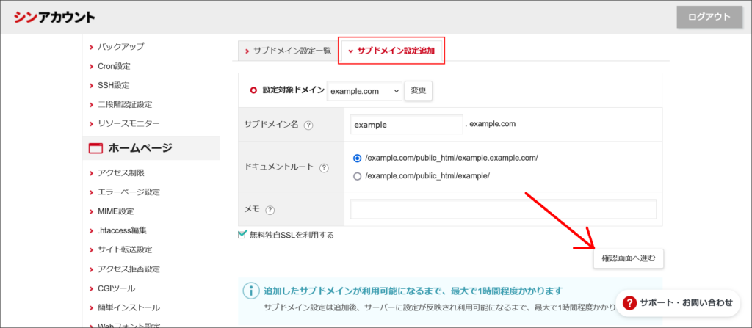This screenshot has width=752, height=328.
Task: Toggle the 無料独自SSLを利用する checkbox
Action: click(x=242, y=235)
